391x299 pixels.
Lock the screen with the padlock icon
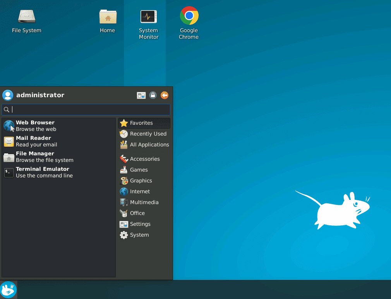[153, 95]
